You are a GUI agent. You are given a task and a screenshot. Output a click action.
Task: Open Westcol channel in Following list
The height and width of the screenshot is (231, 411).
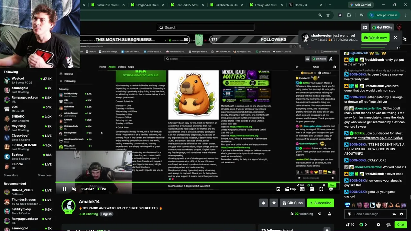[x=28, y=80]
